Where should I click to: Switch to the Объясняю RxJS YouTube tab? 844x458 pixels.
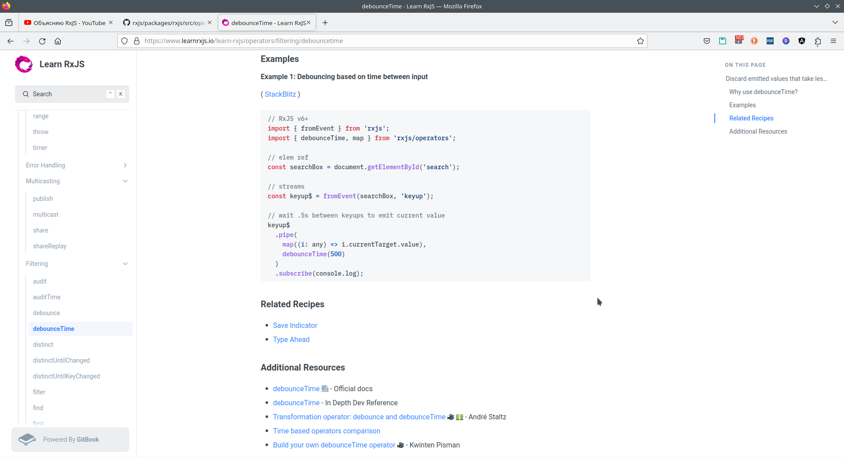click(65, 23)
